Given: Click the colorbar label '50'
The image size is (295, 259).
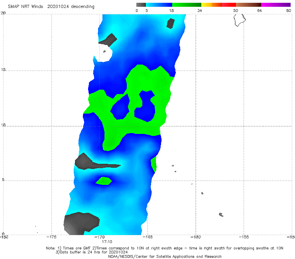Looking at the screenshot, I should [236, 10].
